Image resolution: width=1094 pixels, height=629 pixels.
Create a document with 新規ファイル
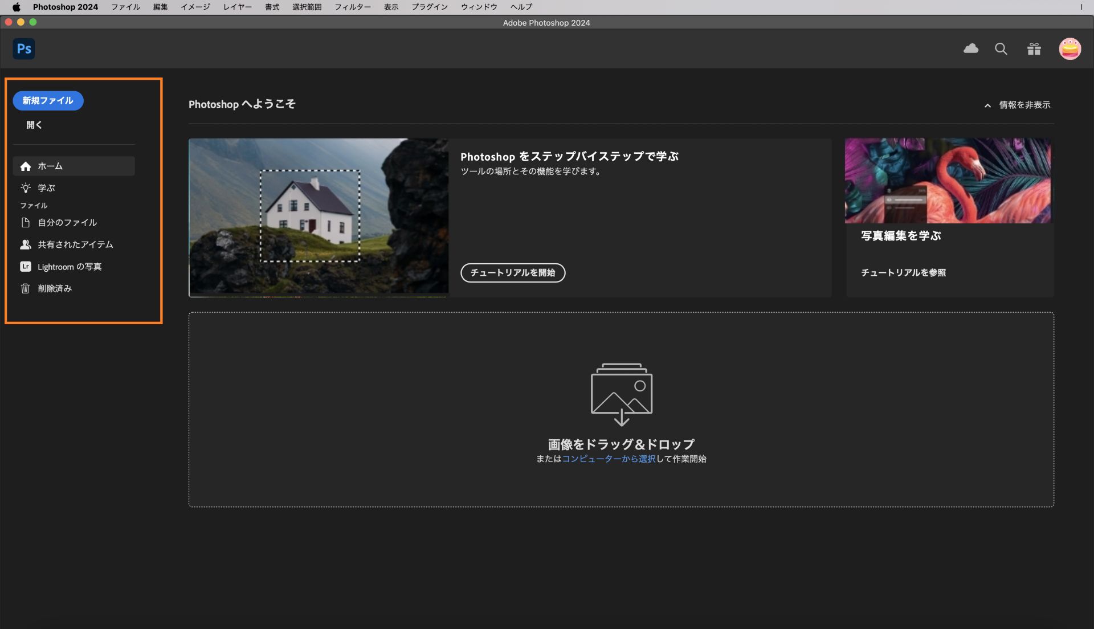pos(48,100)
